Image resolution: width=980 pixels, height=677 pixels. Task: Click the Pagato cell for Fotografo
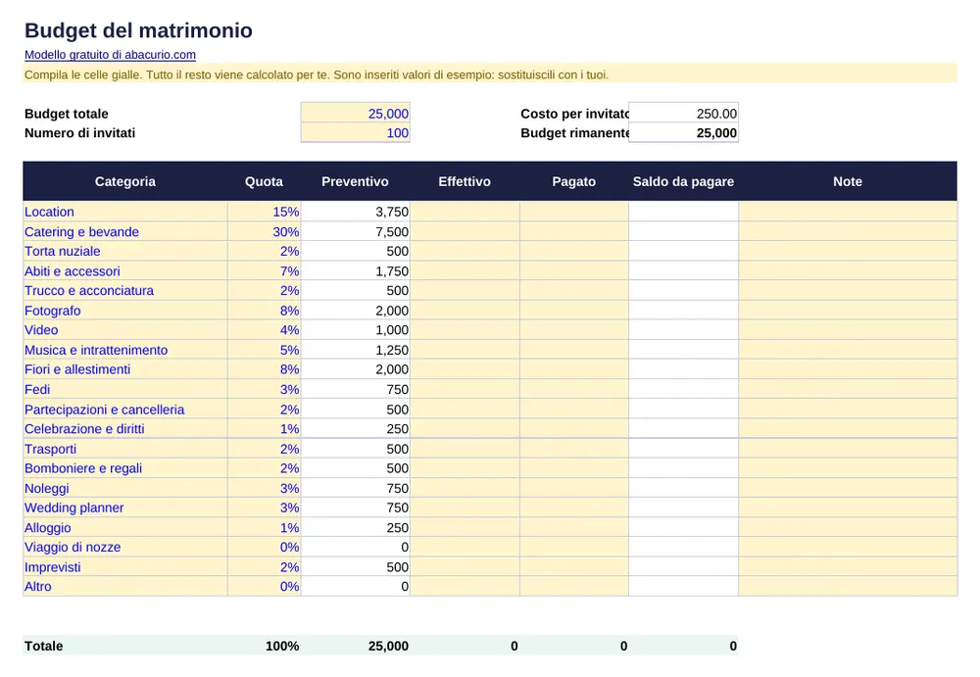click(x=573, y=310)
